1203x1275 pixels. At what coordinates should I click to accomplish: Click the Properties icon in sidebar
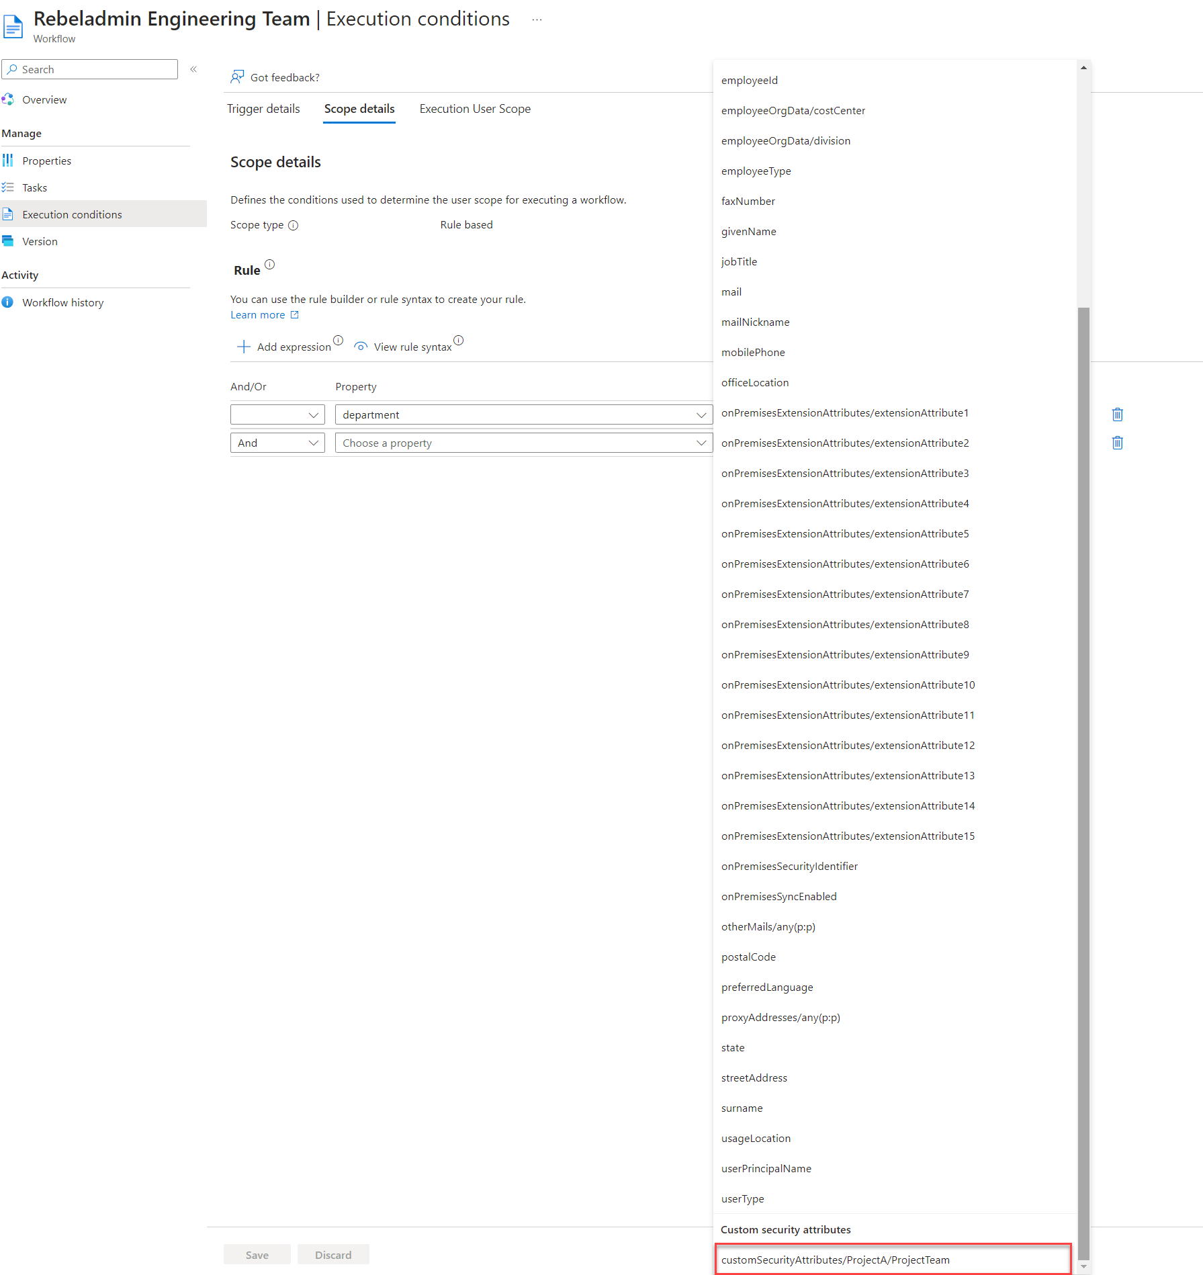tap(8, 161)
